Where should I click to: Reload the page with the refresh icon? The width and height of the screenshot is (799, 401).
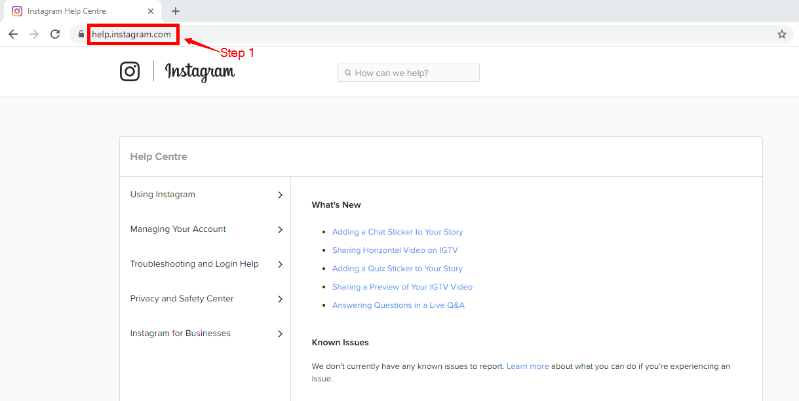(x=55, y=34)
